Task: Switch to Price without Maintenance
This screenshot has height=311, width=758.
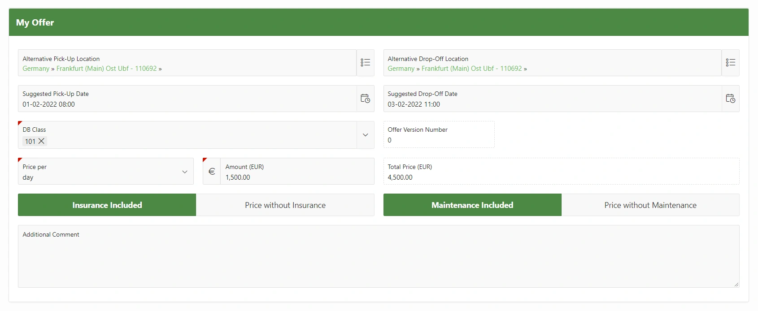Action: (x=650, y=205)
